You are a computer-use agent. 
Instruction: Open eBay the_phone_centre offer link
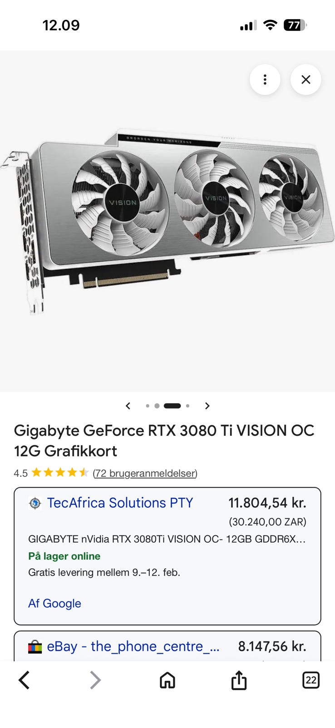[133, 647]
